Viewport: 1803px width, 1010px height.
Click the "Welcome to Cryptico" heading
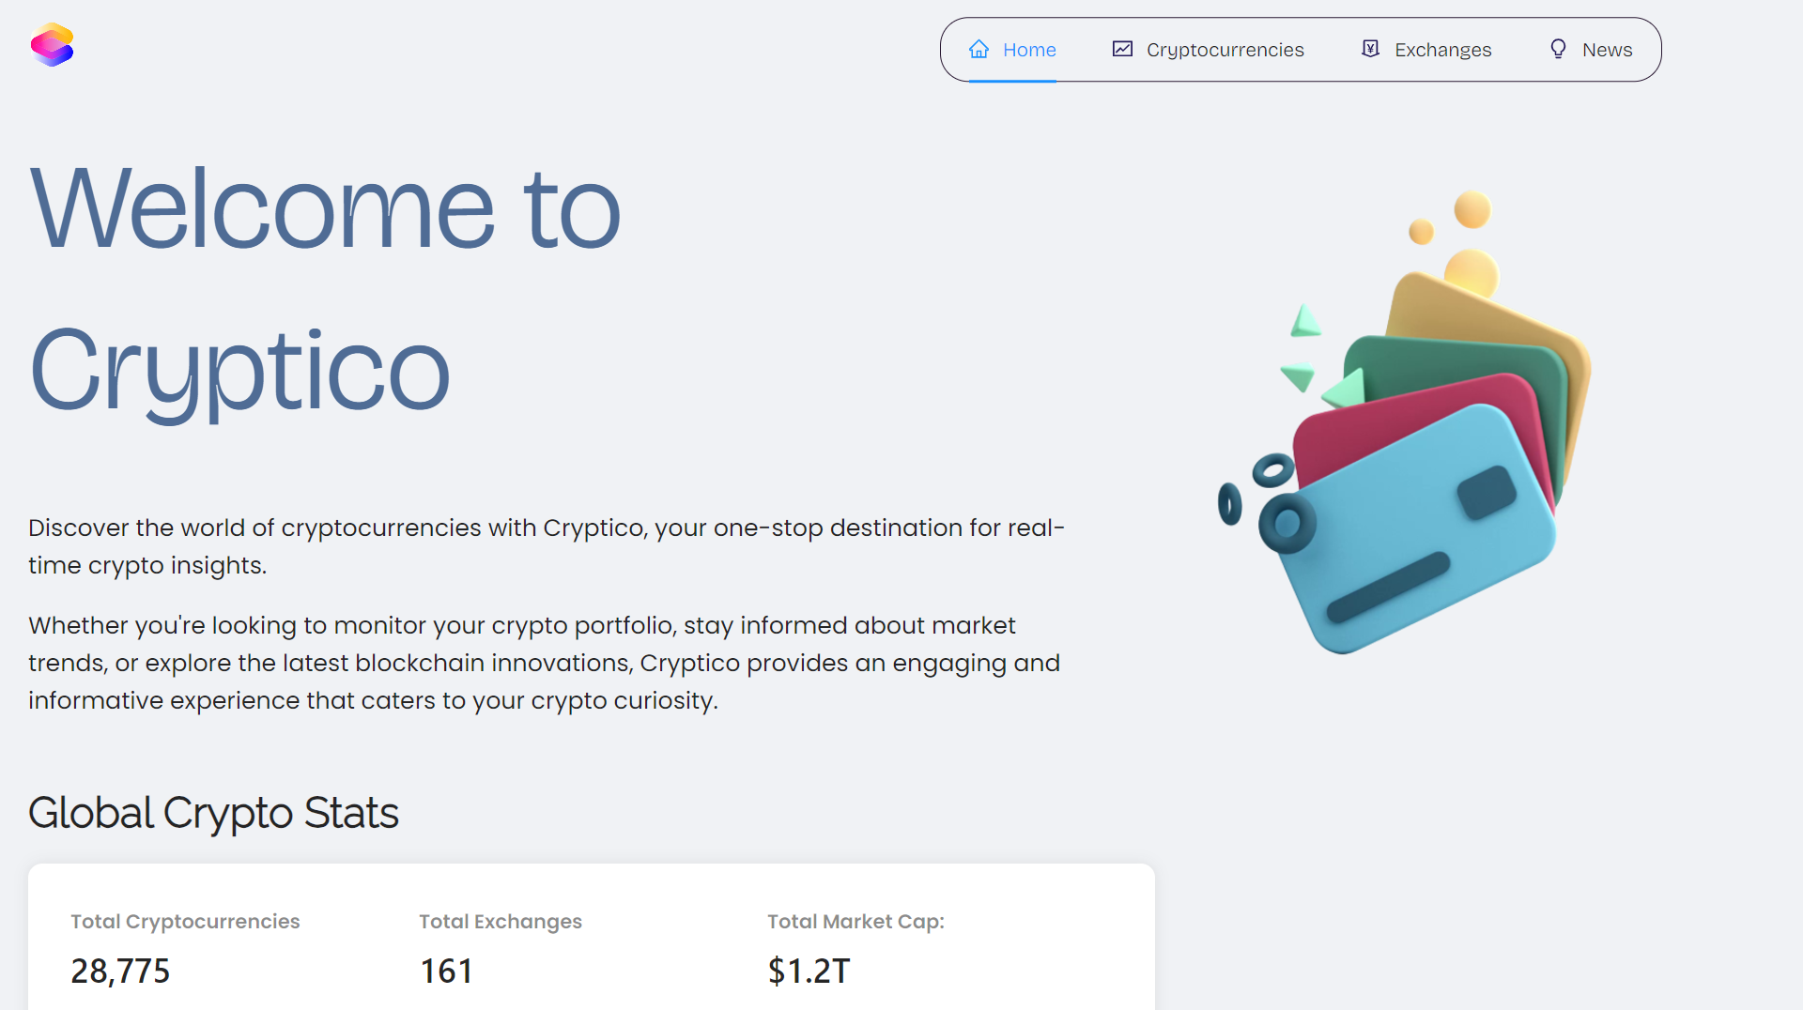click(325, 287)
